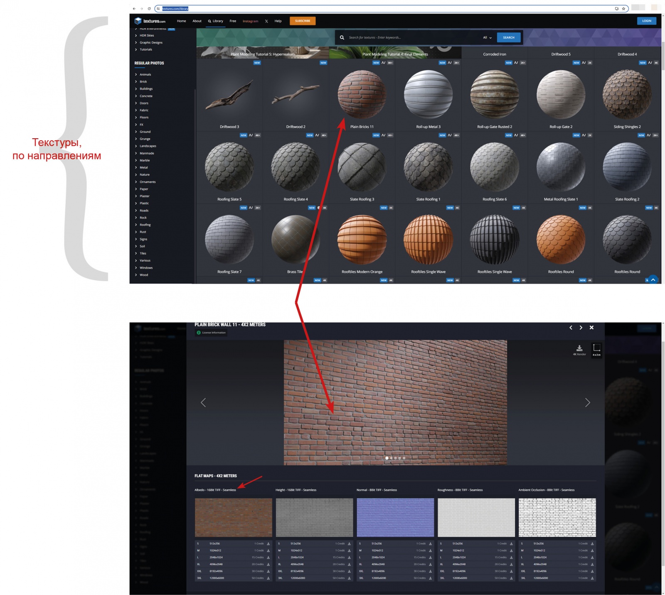Download Height map at 8192x4096 size

pyautogui.click(x=349, y=571)
